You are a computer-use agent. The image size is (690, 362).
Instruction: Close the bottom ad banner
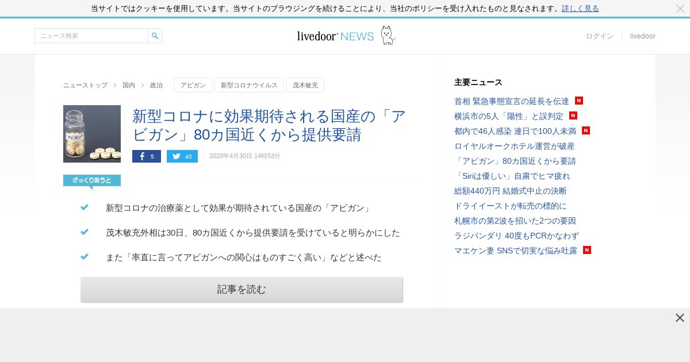coord(680,318)
